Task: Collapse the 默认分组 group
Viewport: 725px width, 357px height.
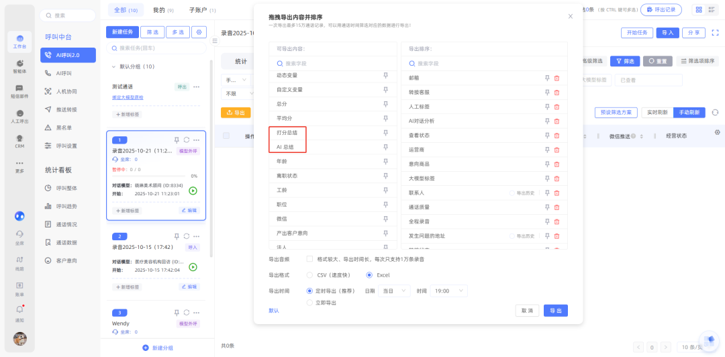Action: click(113, 66)
